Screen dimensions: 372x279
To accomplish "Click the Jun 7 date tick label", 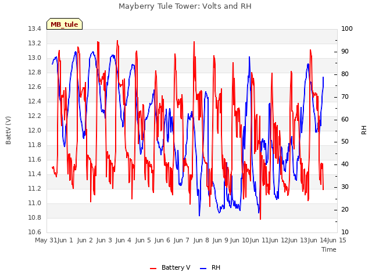I will 181,240.
